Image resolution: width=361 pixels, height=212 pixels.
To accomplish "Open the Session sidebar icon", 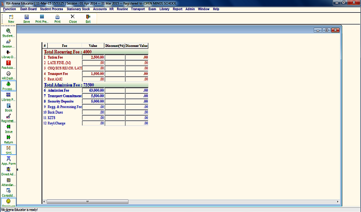I will [8, 43].
